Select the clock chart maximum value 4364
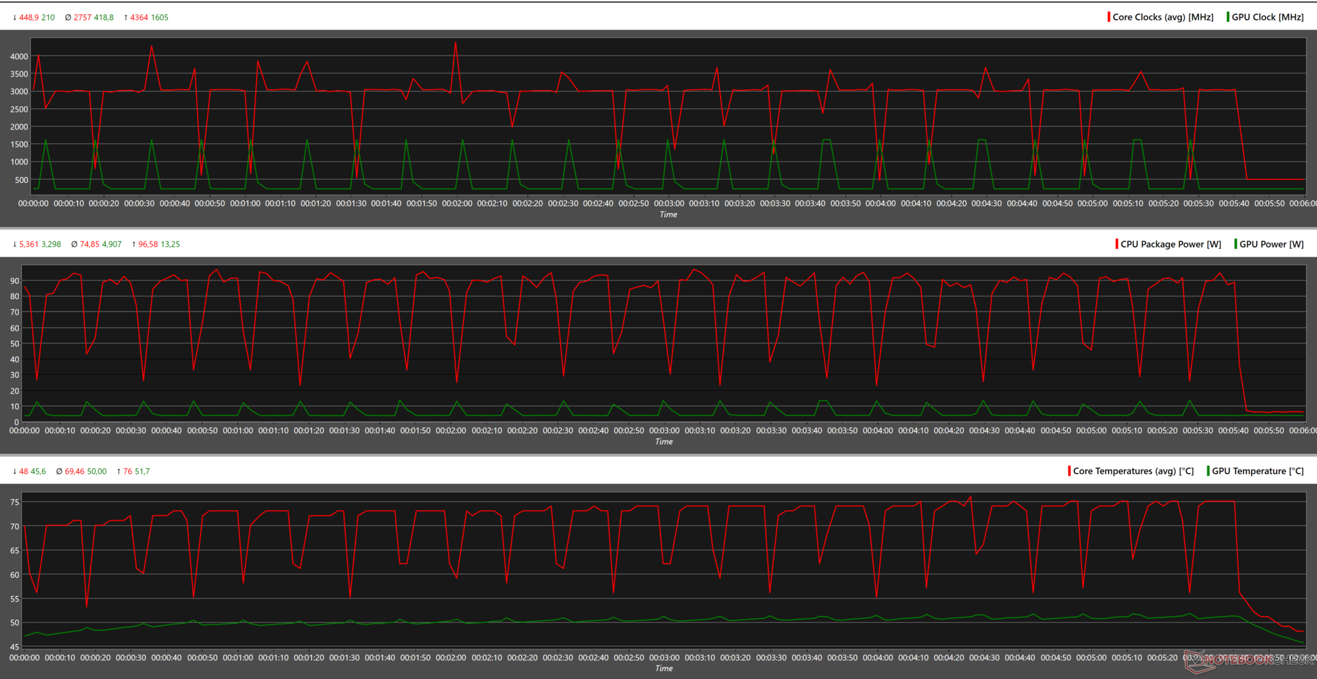This screenshot has height=679, width=1317. (139, 18)
